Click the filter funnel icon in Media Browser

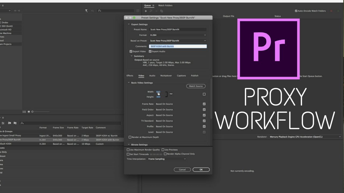pyautogui.click(x=86, y=11)
